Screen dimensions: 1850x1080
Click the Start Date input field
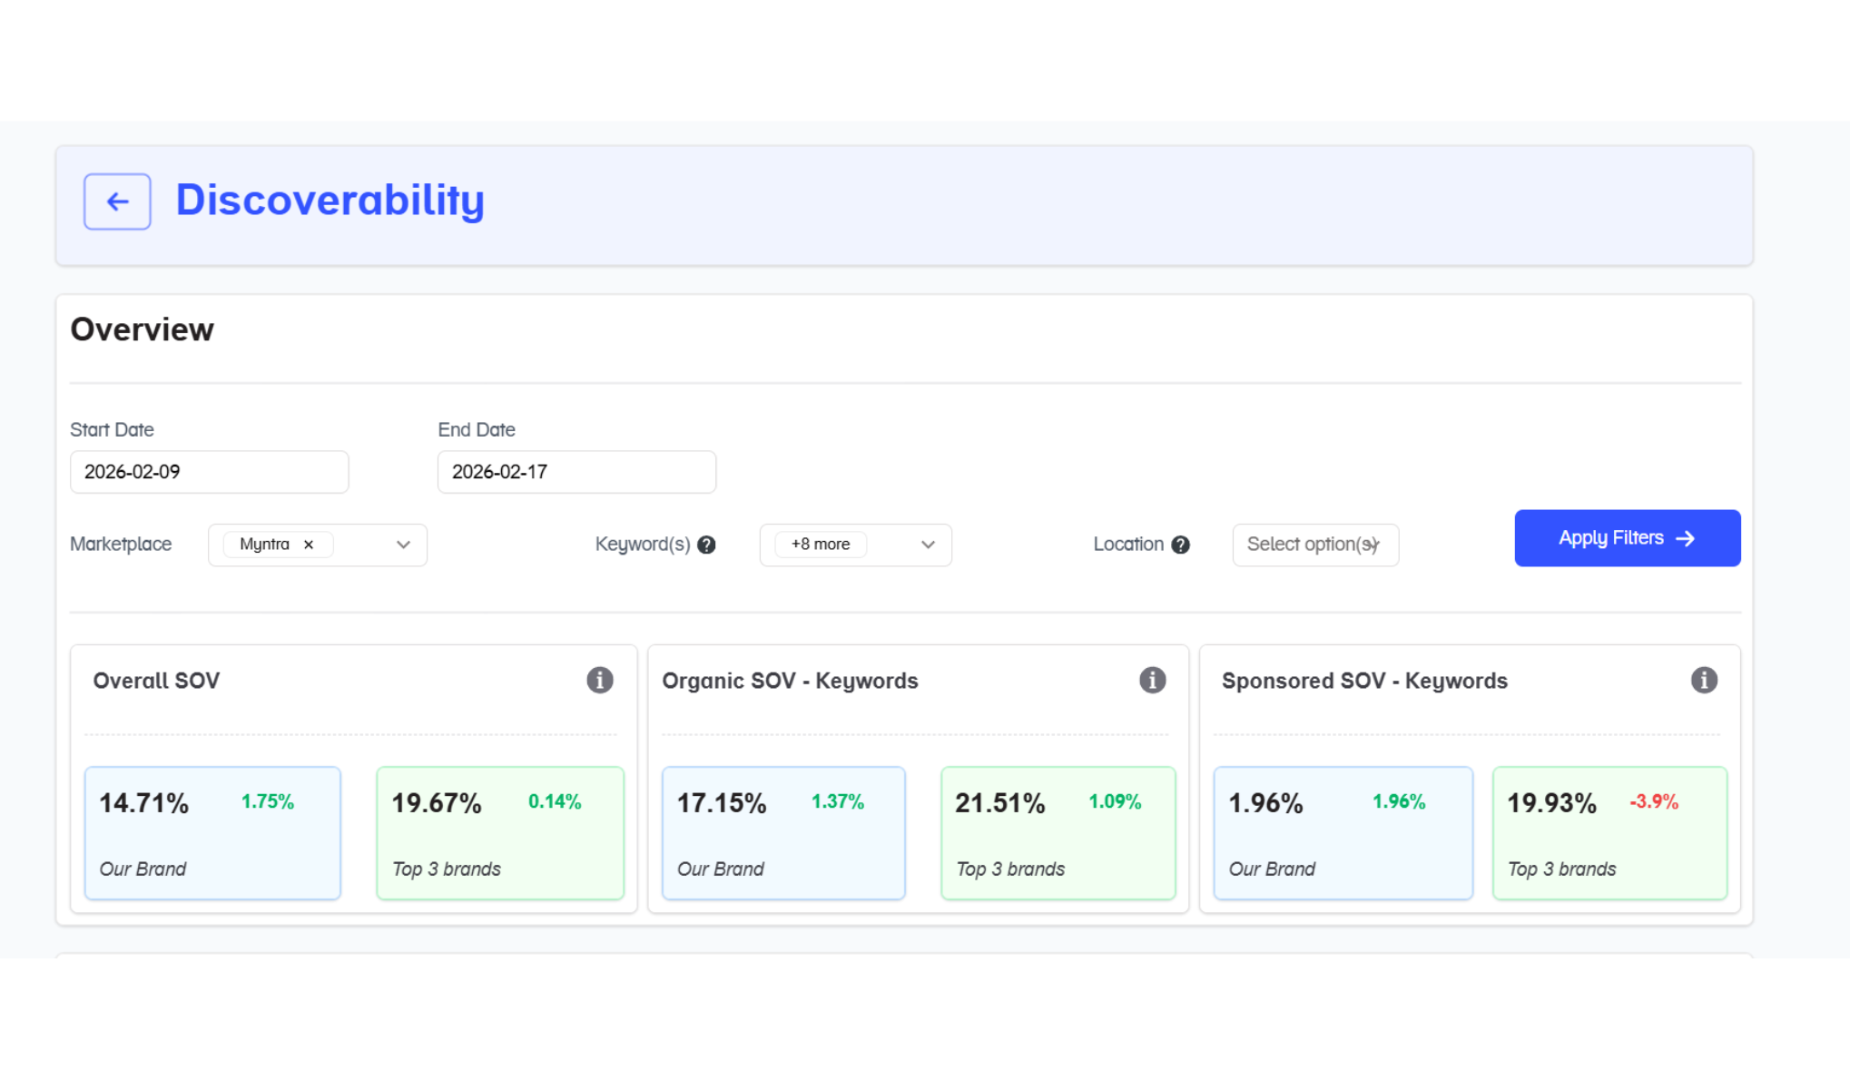209,472
